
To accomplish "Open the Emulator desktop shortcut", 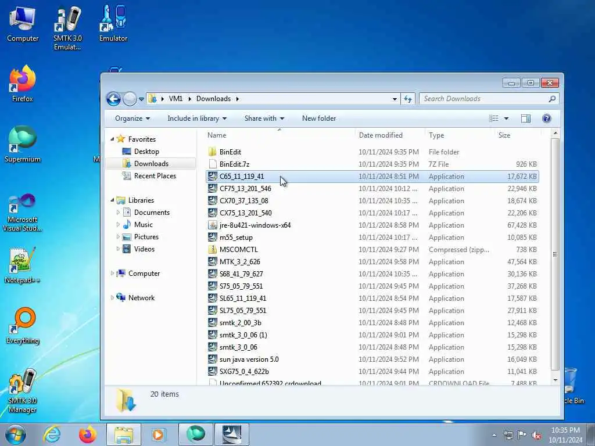I will (113, 23).
